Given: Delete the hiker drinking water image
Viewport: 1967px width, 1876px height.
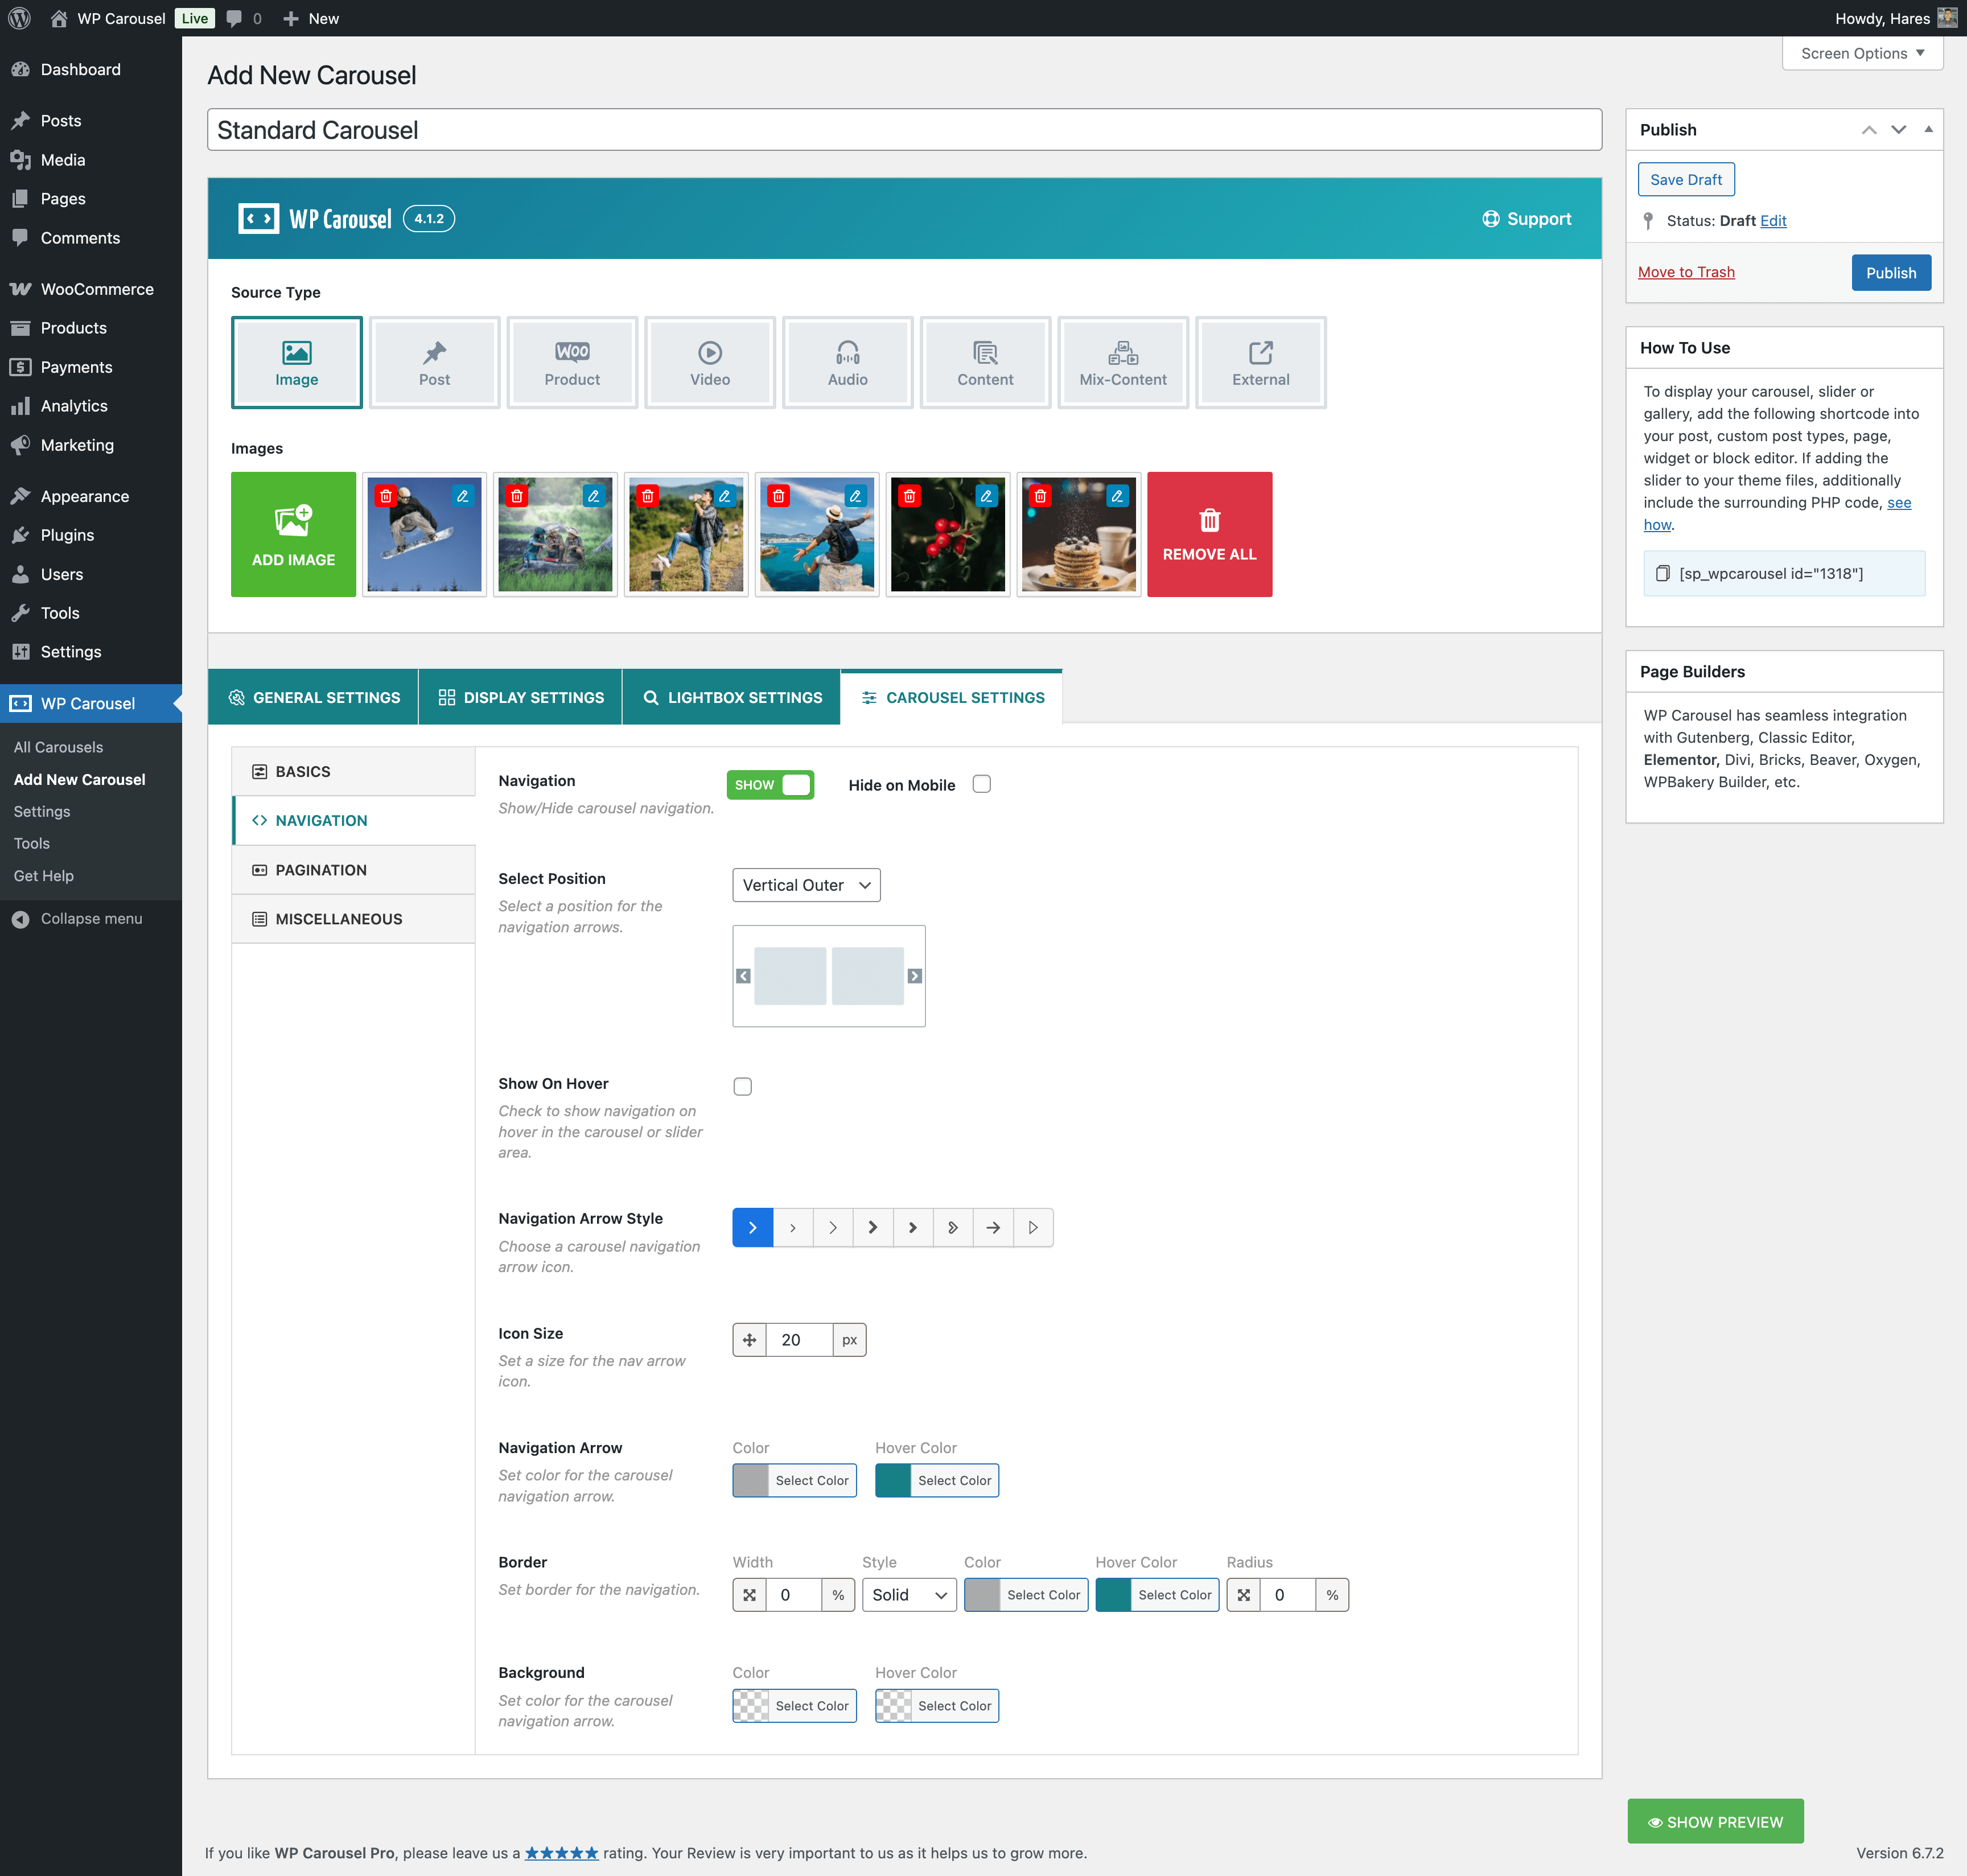Looking at the screenshot, I should (x=647, y=496).
